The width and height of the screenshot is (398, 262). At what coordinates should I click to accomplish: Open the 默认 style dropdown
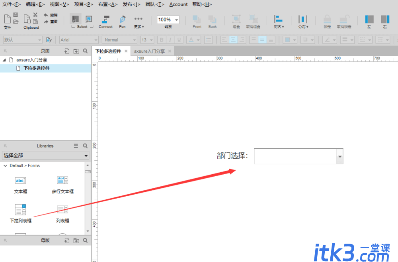point(23,40)
